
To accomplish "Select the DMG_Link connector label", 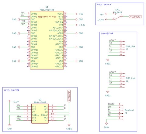I will click(131, 78).
